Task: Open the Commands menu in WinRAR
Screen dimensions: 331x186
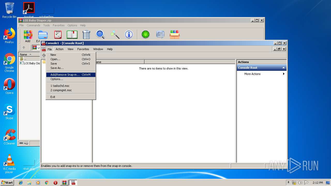Action: pyautogui.click(x=33, y=25)
